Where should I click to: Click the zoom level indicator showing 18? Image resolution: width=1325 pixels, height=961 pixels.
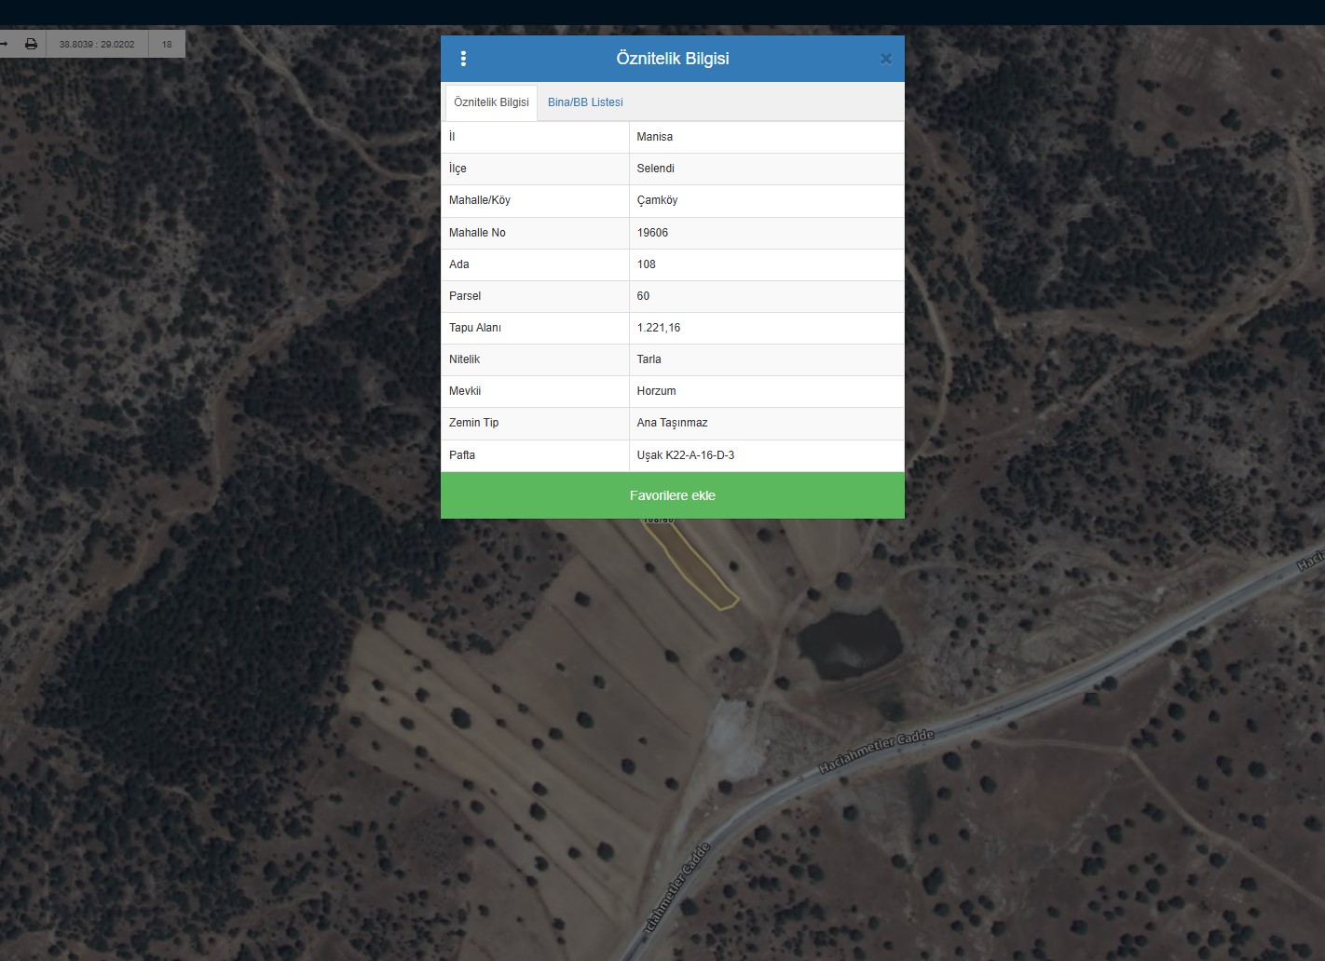167,44
